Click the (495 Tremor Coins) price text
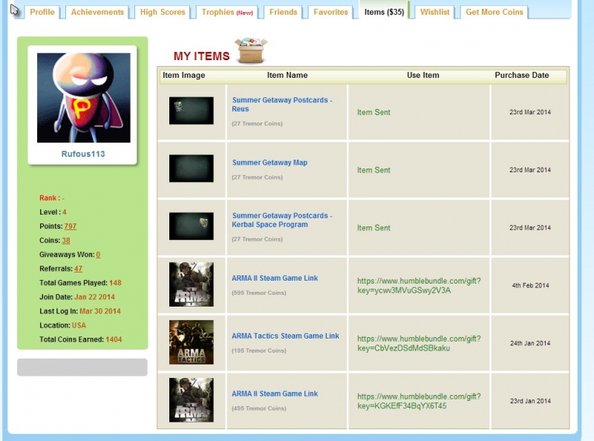 click(x=259, y=408)
